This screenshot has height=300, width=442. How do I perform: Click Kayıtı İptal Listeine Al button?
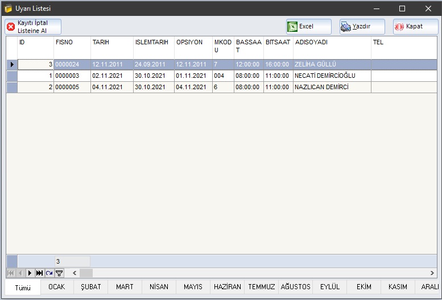click(x=33, y=27)
